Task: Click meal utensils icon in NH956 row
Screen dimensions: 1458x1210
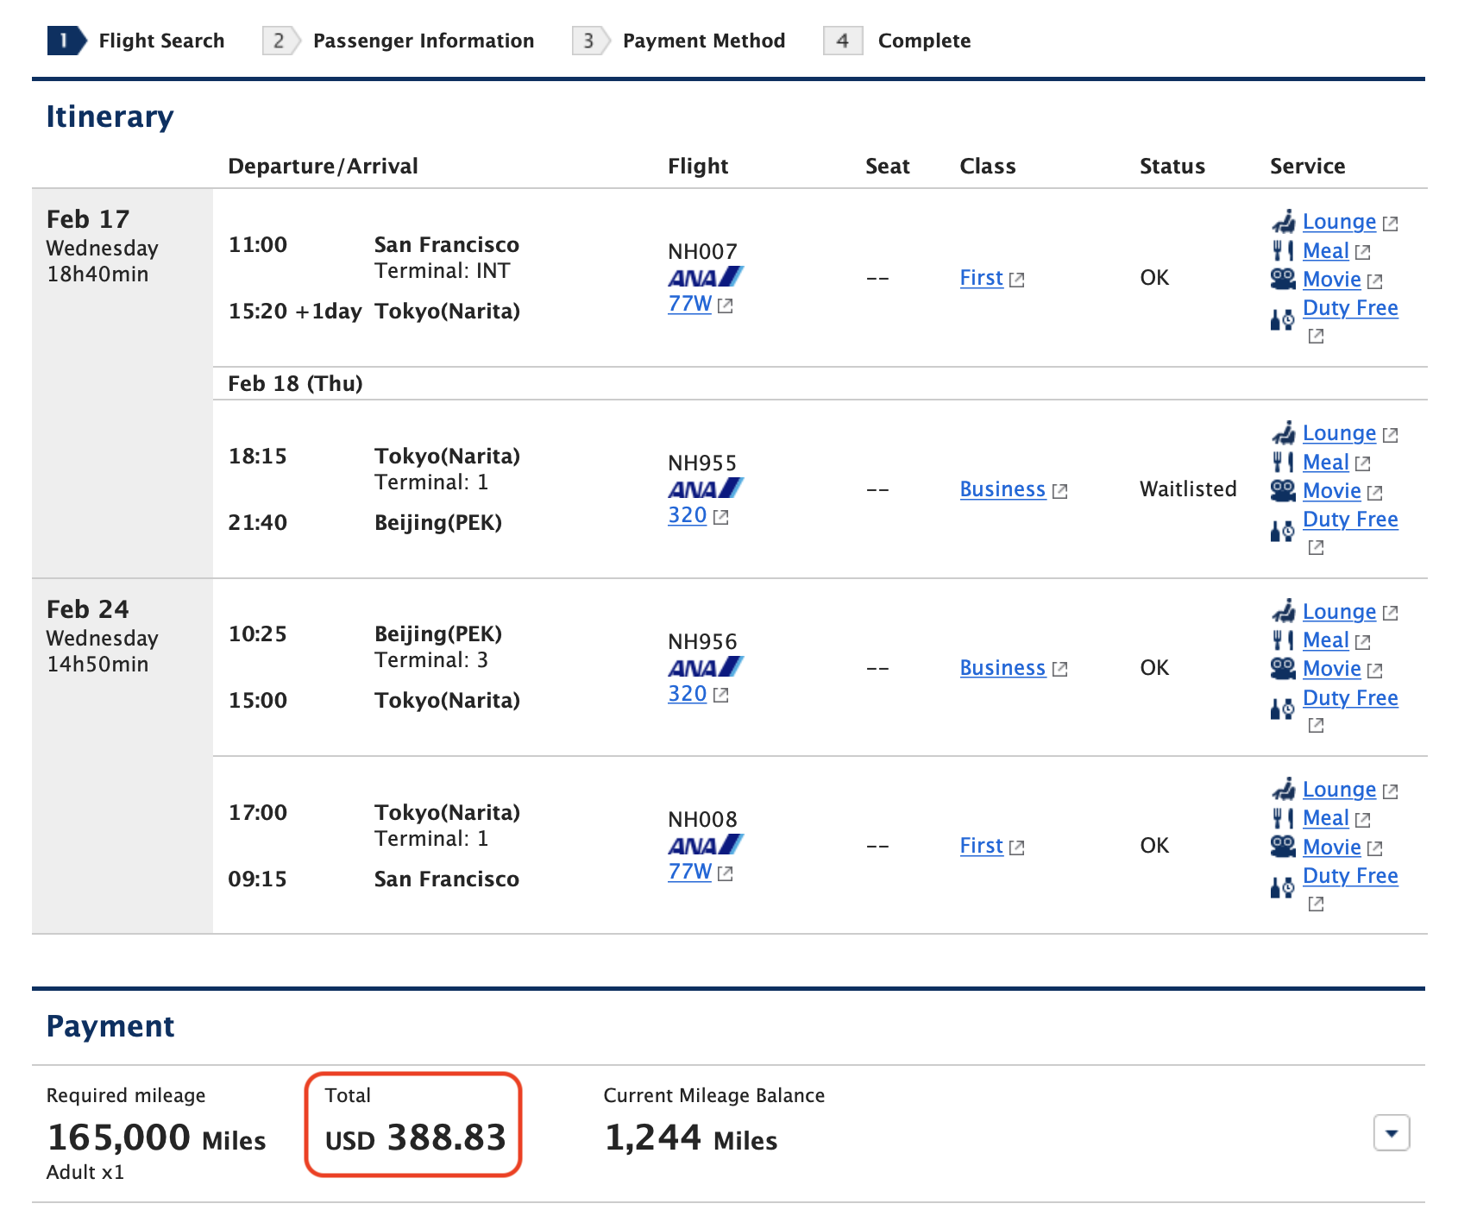Action: 1284,640
